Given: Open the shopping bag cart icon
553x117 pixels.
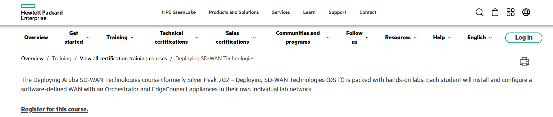Looking at the screenshot, I should click(495, 12).
